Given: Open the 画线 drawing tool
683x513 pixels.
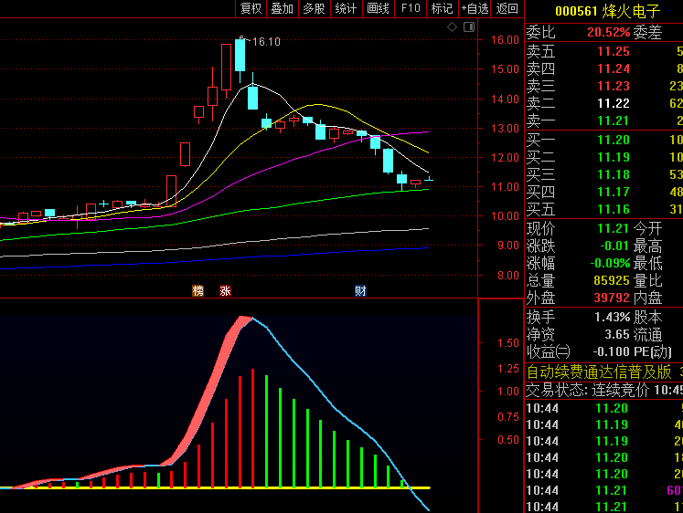Looking at the screenshot, I should (378, 8).
